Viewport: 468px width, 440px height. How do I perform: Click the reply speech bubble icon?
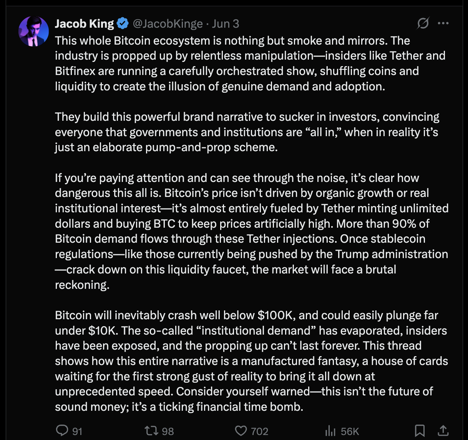click(62, 430)
